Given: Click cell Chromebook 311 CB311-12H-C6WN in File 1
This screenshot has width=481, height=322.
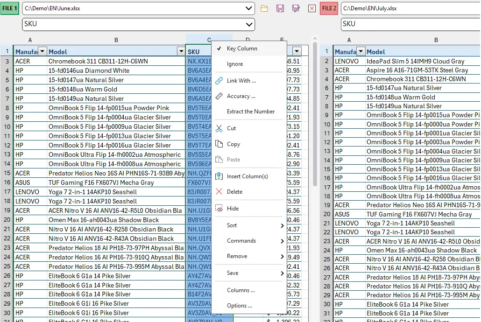Looking at the screenshot, I should click(x=116, y=61).
